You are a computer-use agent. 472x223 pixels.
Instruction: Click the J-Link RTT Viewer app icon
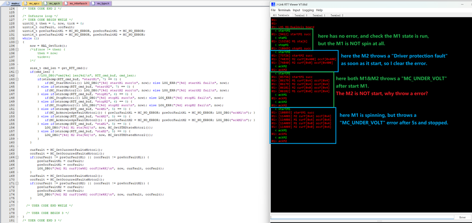pyautogui.click(x=273, y=4)
